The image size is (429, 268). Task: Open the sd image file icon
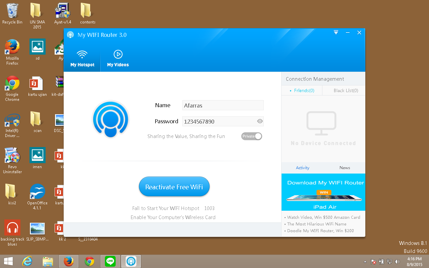click(37, 50)
